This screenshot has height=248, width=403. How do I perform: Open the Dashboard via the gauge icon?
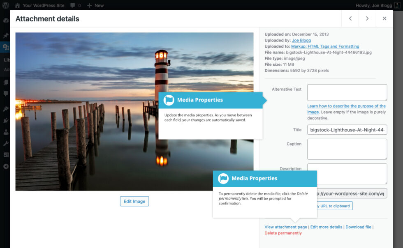click(x=5, y=20)
